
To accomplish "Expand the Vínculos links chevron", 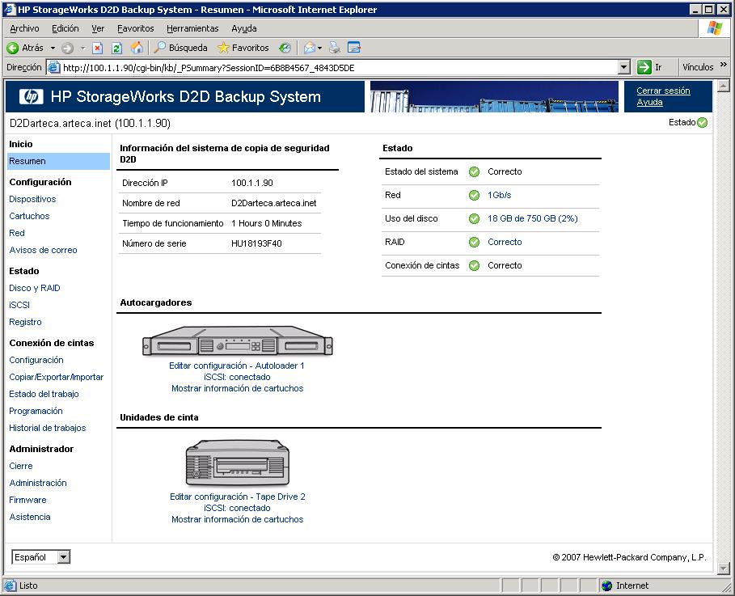I will tap(724, 65).
